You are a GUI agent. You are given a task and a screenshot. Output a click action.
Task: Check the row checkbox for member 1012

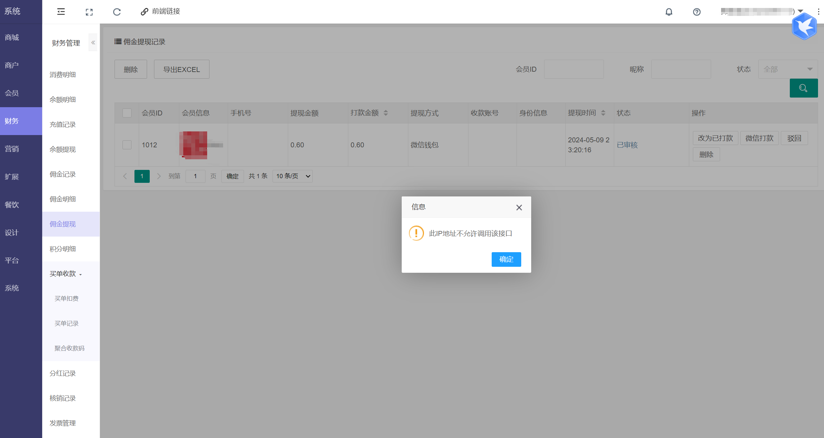127,145
